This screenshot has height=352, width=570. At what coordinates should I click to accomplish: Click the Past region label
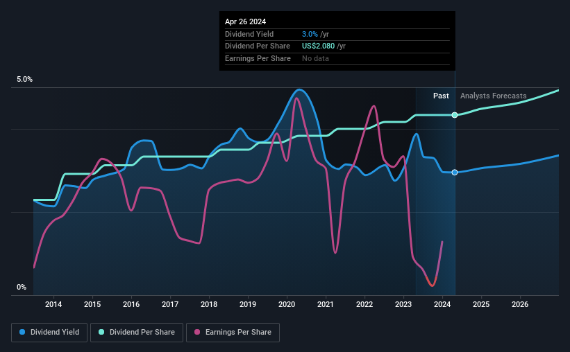click(x=441, y=96)
